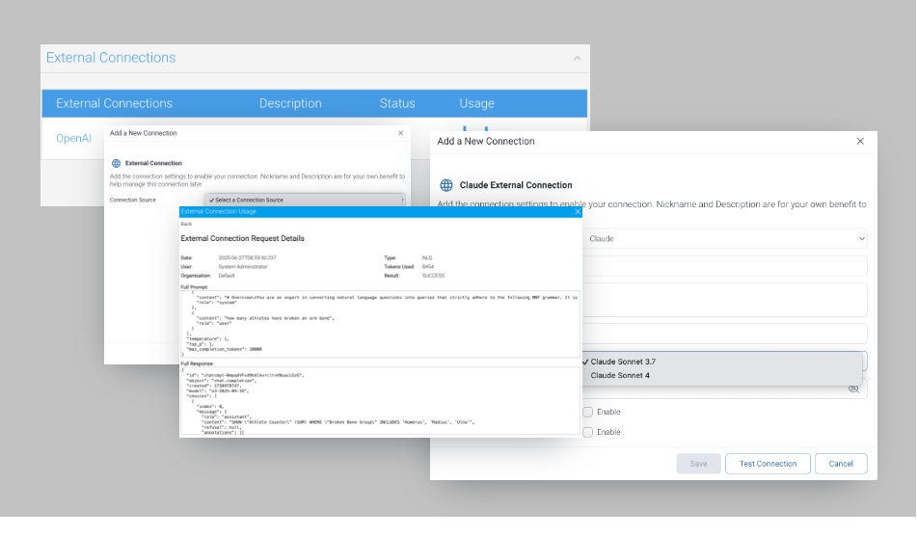Viewport: 917px width, 537px height.
Task: Click the Full Prompt text box
Action: 380,322
